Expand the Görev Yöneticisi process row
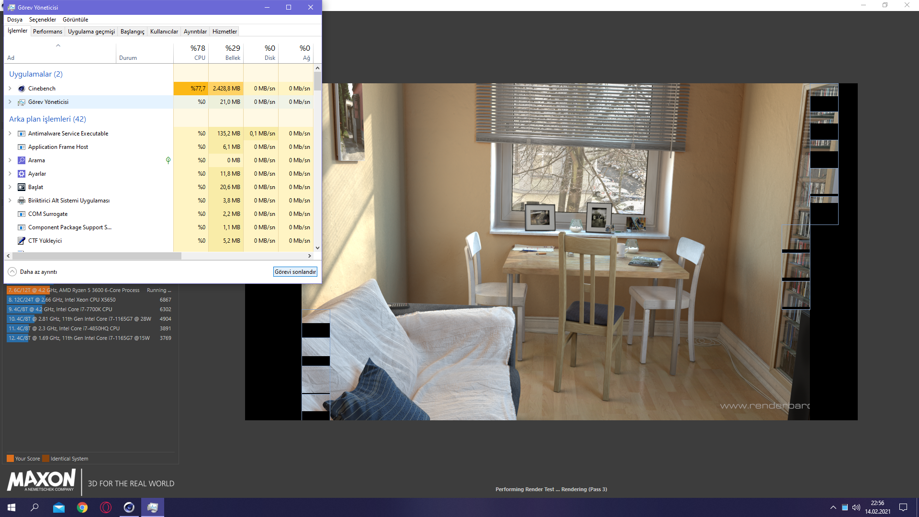Image resolution: width=919 pixels, height=517 pixels. click(x=10, y=102)
